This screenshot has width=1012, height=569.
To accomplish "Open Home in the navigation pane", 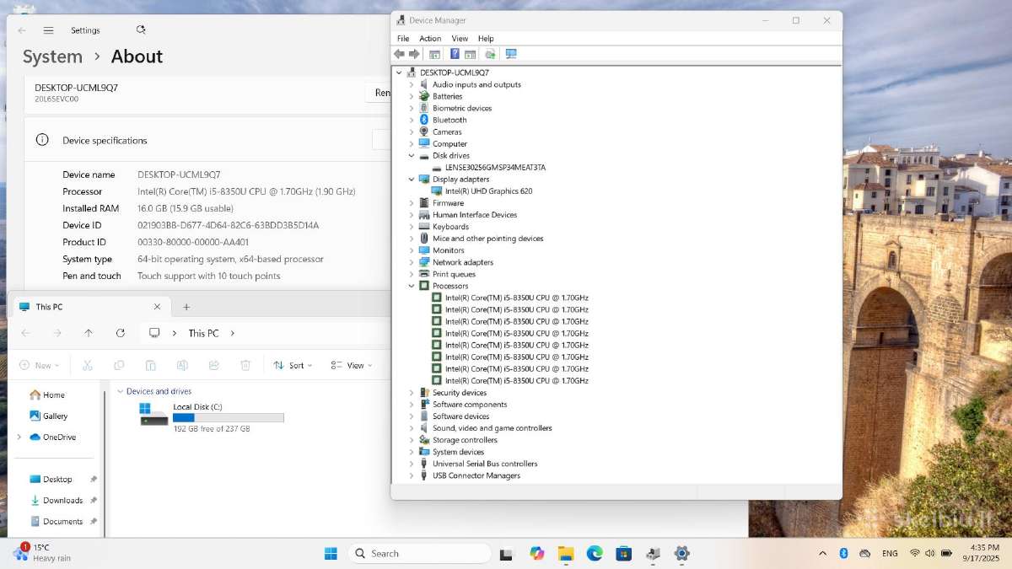I will [x=47, y=395].
